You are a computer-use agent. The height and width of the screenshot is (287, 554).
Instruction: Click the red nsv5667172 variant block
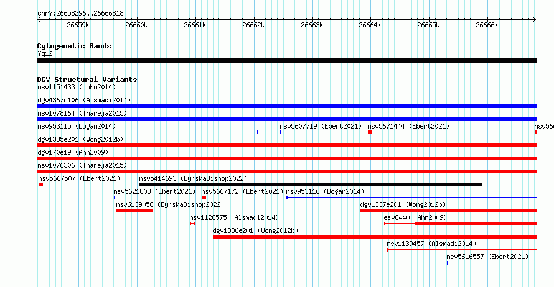click(x=204, y=198)
